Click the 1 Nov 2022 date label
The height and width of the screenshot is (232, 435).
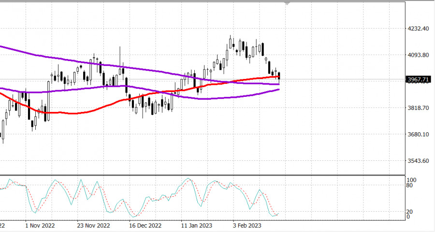(x=39, y=226)
